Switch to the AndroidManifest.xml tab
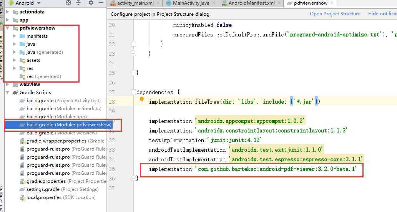Screen dimensions: 397x212 point(251,3)
